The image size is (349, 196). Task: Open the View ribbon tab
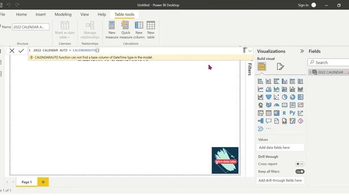coord(85,15)
